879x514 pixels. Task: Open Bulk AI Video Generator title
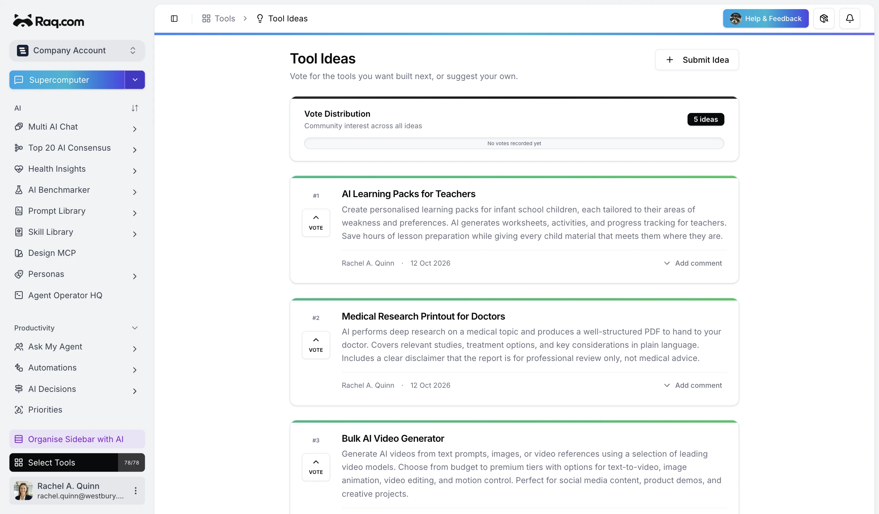click(392, 438)
